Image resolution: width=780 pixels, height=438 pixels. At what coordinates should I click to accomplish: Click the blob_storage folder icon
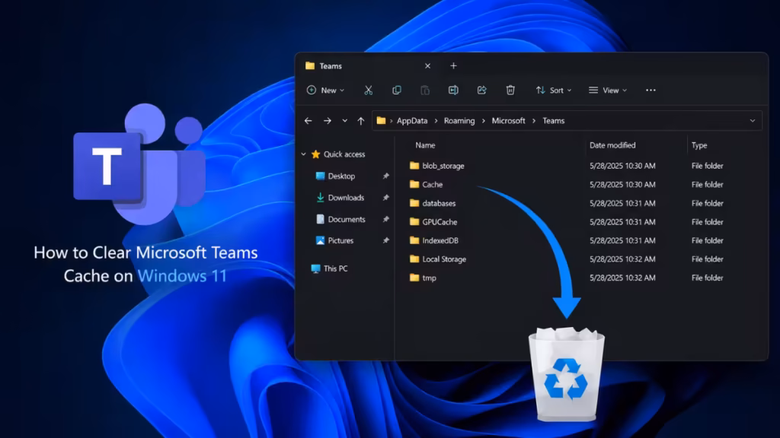point(414,166)
